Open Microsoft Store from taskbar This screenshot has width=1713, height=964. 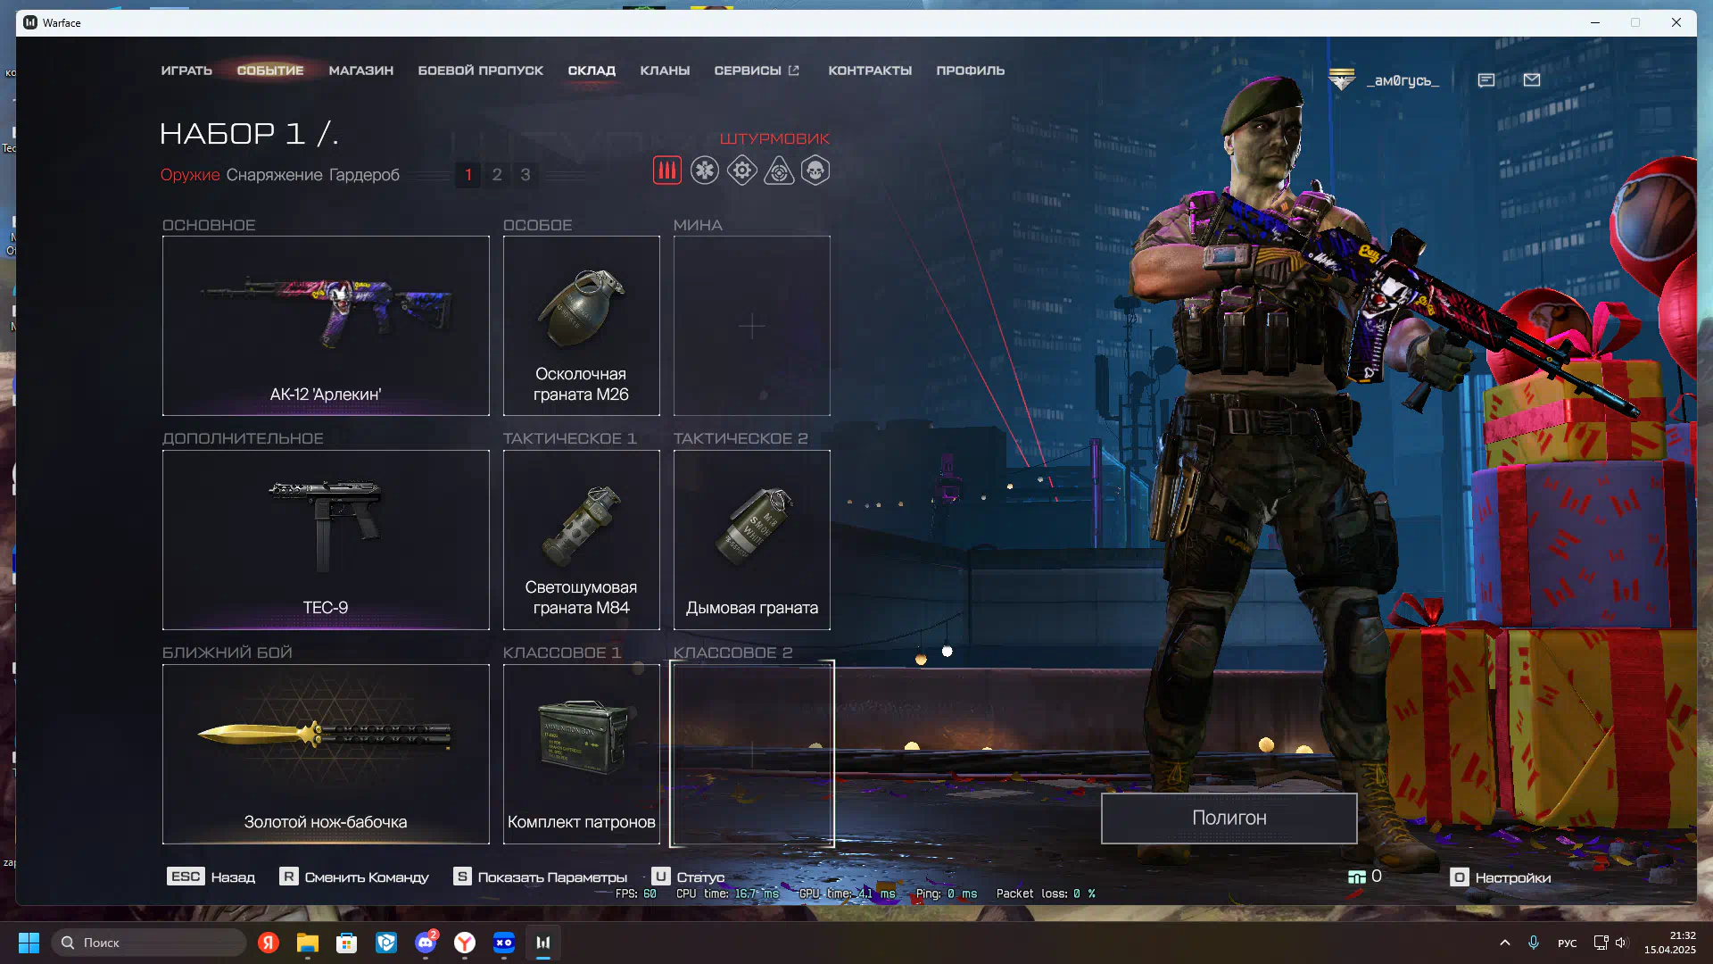pyautogui.click(x=347, y=943)
